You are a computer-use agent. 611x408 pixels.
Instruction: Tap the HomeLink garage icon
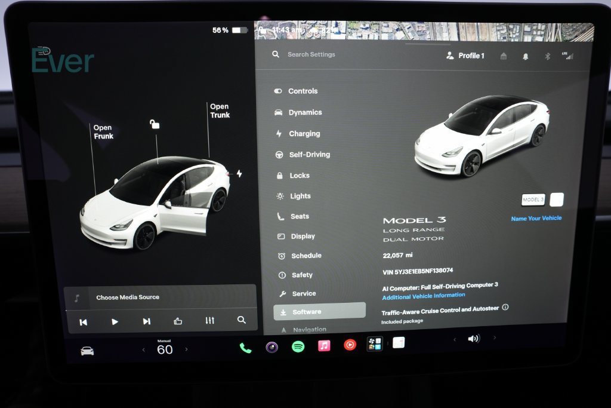tap(504, 57)
